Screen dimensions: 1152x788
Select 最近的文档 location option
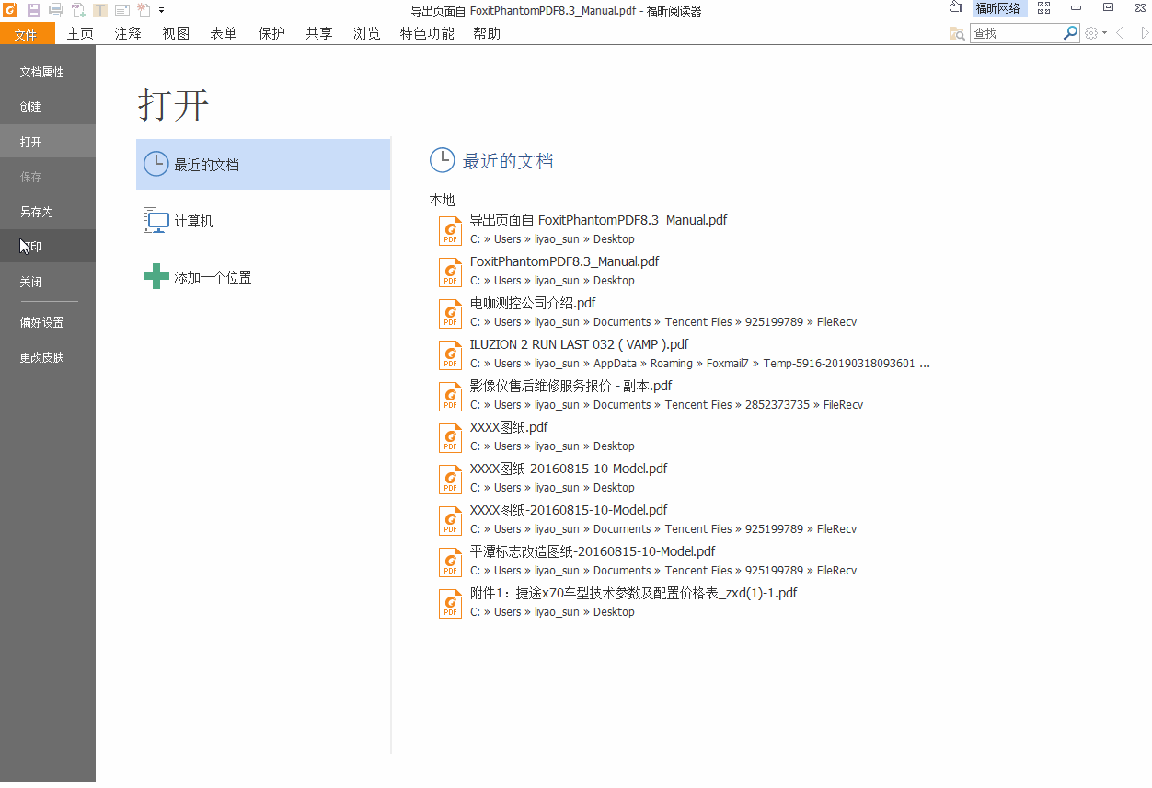[x=263, y=165]
